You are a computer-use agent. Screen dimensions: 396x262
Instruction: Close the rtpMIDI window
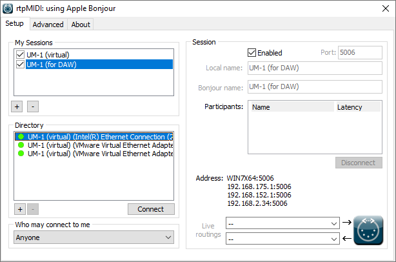pyautogui.click(x=386, y=8)
